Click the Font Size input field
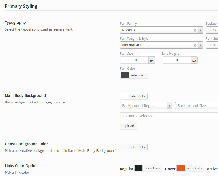The height and width of the screenshot is (176, 218). click(135, 60)
